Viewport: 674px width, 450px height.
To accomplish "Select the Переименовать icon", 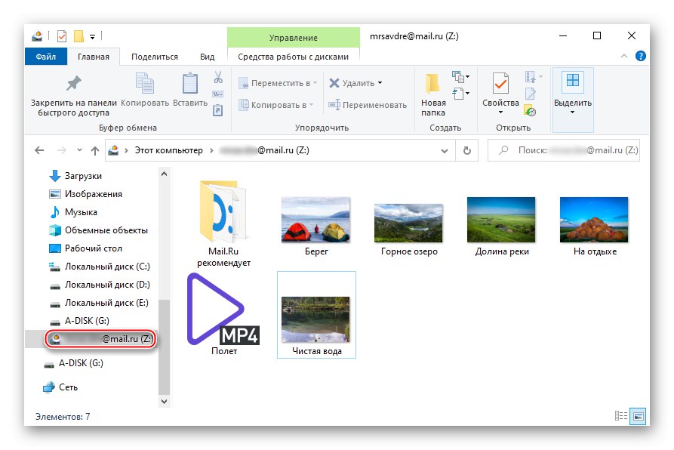I will [332, 105].
